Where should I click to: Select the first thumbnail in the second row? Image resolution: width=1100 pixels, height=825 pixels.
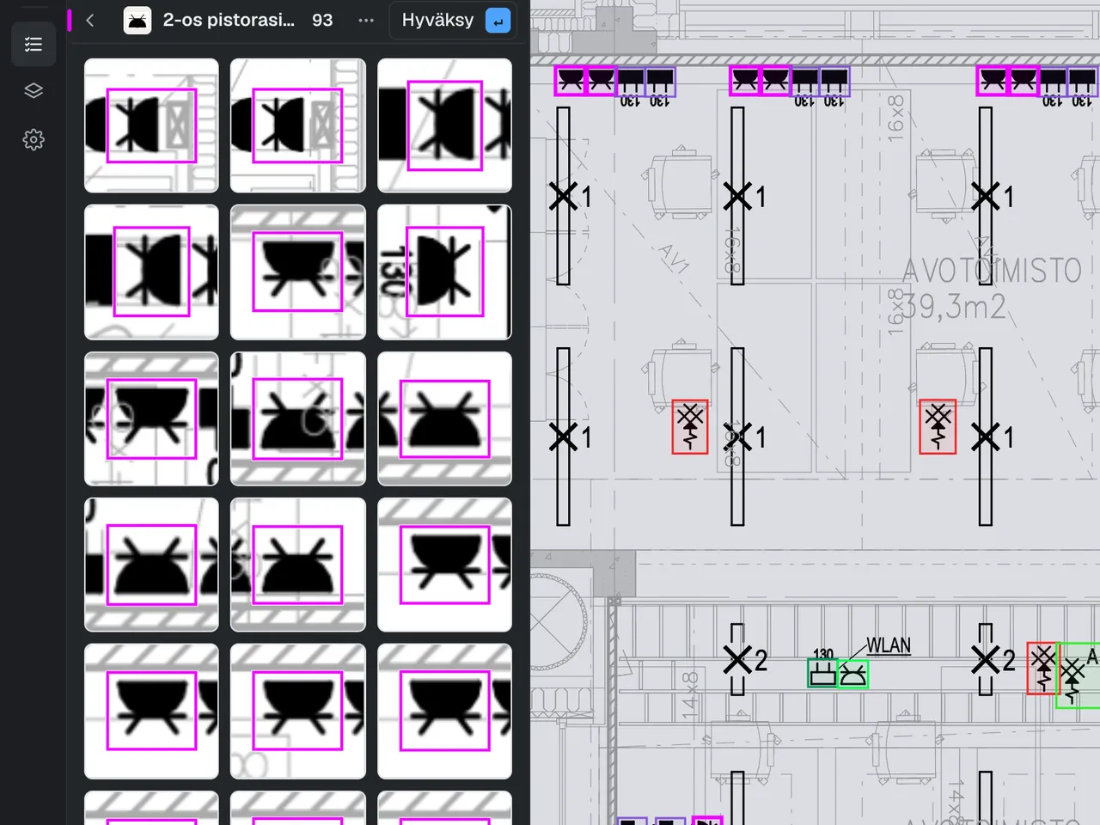point(151,272)
